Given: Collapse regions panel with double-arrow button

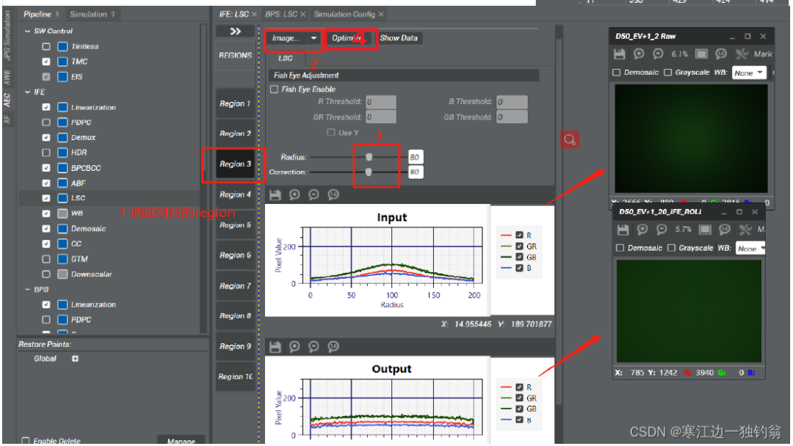Looking at the screenshot, I should (235, 32).
